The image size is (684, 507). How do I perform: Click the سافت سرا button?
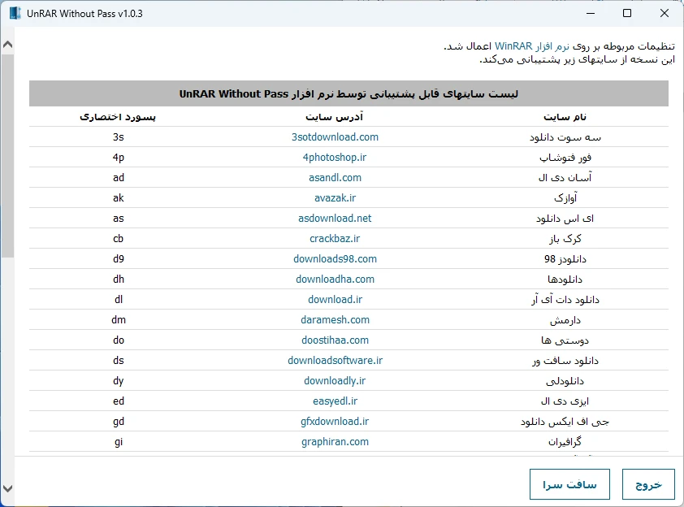tap(569, 484)
